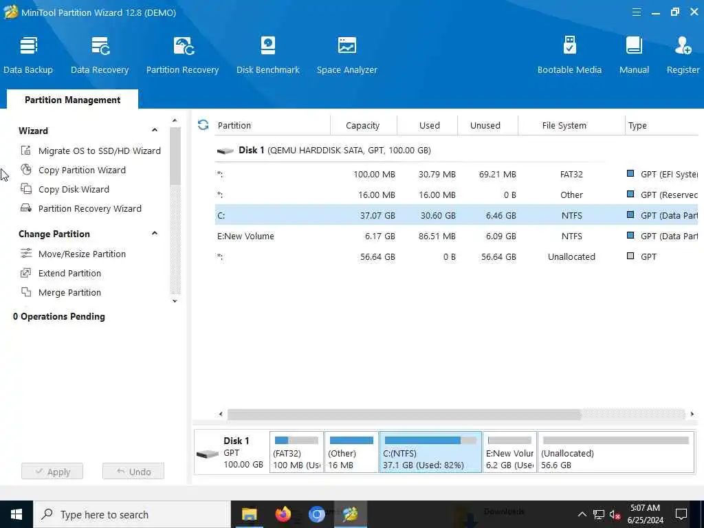Open the Manual
Viewport: 704px width, 528px height.
coord(634,55)
